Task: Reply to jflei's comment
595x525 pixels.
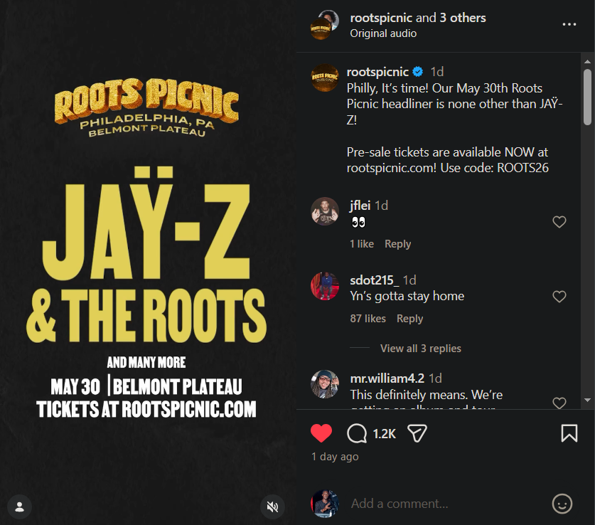Action: [x=397, y=244]
